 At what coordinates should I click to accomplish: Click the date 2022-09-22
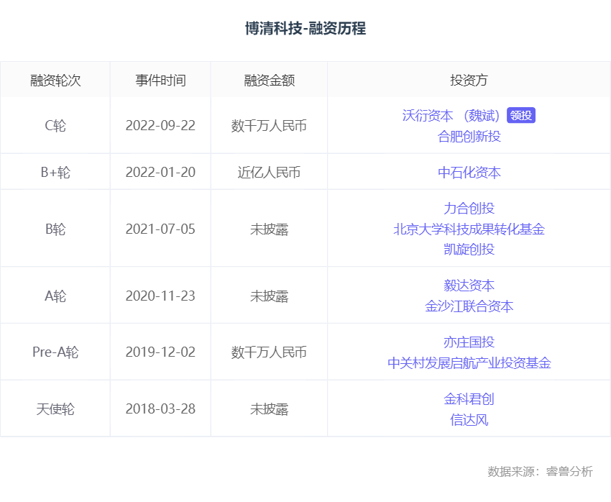pyautogui.click(x=160, y=125)
